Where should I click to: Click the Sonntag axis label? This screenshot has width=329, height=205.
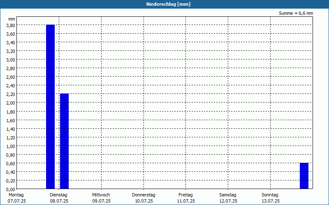(x=270, y=195)
